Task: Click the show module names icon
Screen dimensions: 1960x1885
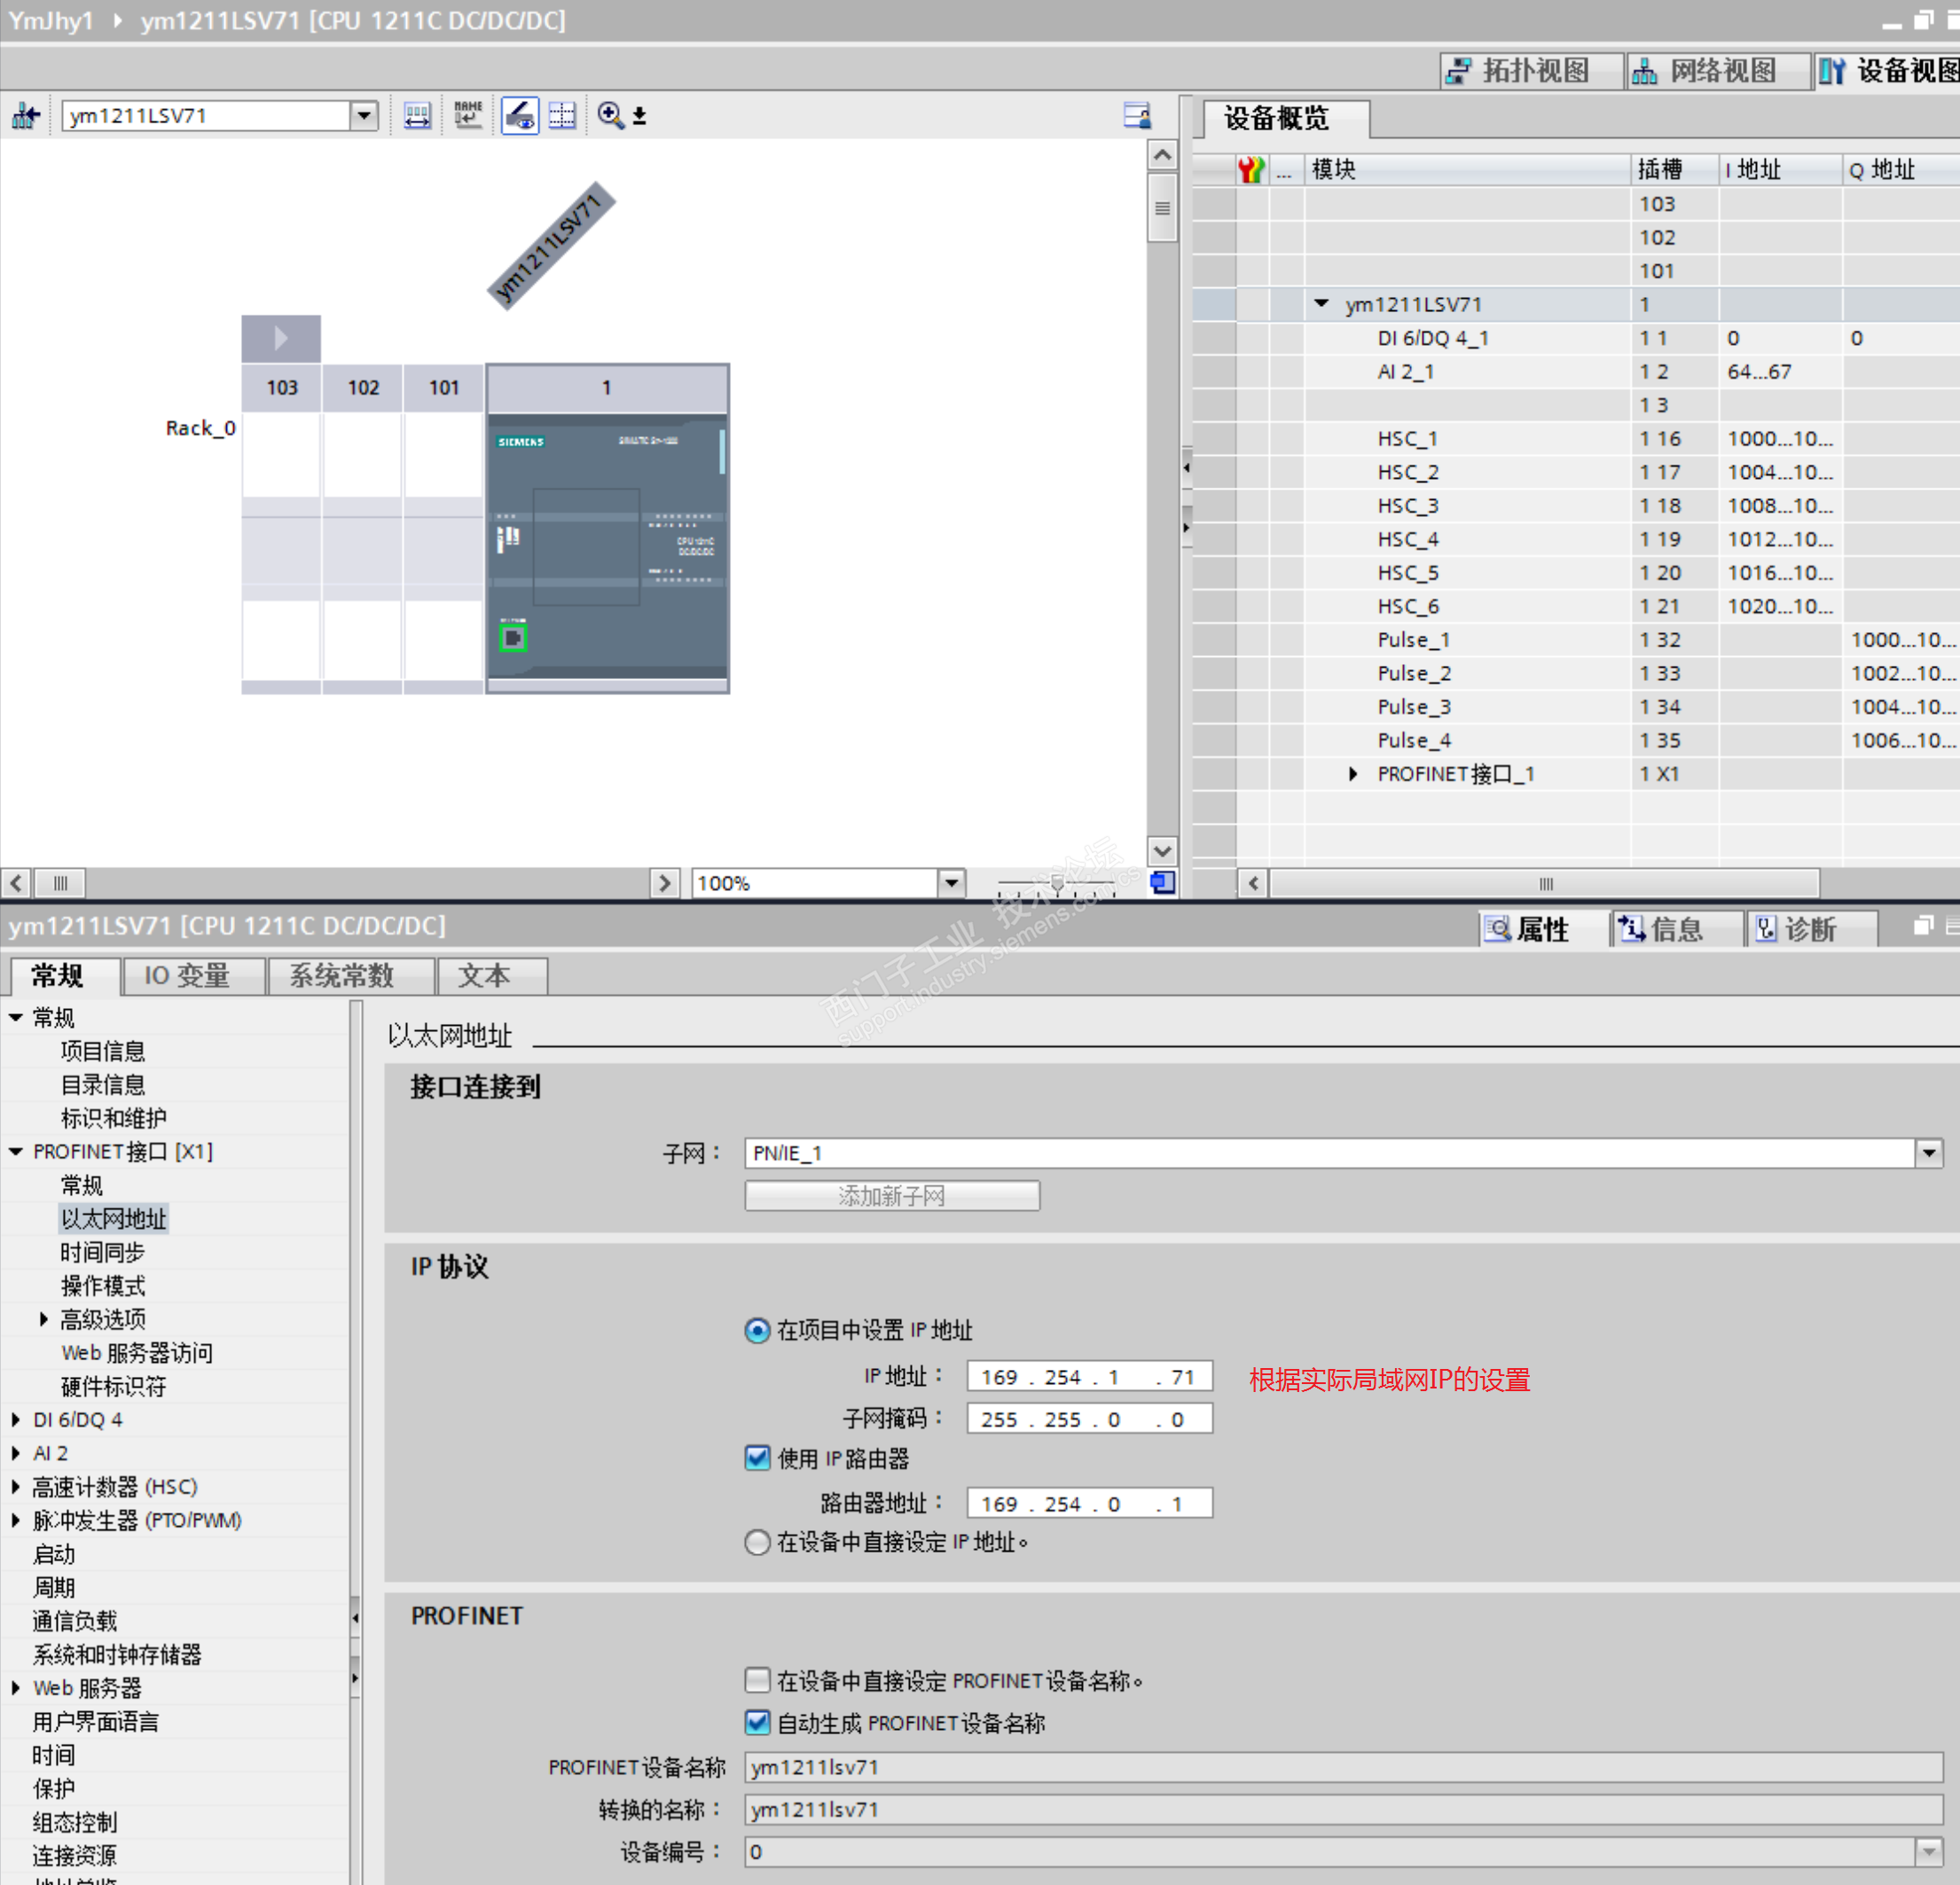Action: pyautogui.click(x=467, y=115)
